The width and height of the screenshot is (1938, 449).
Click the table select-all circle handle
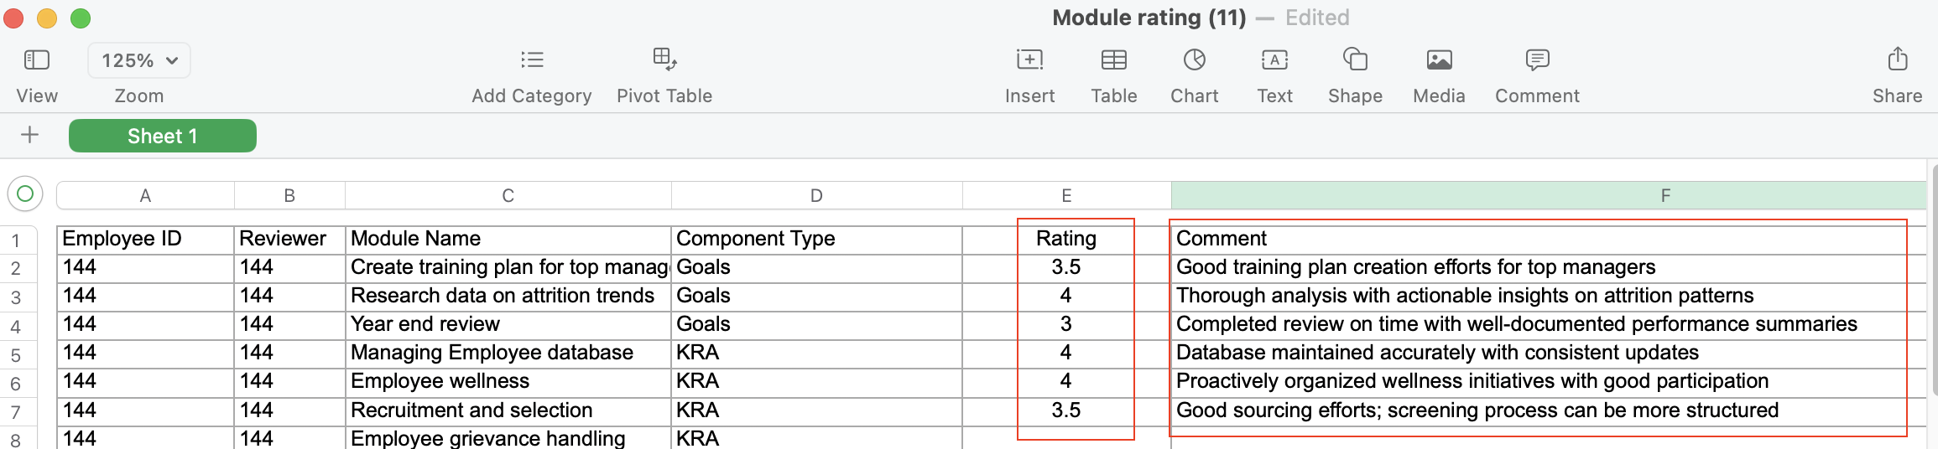(x=25, y=194)
